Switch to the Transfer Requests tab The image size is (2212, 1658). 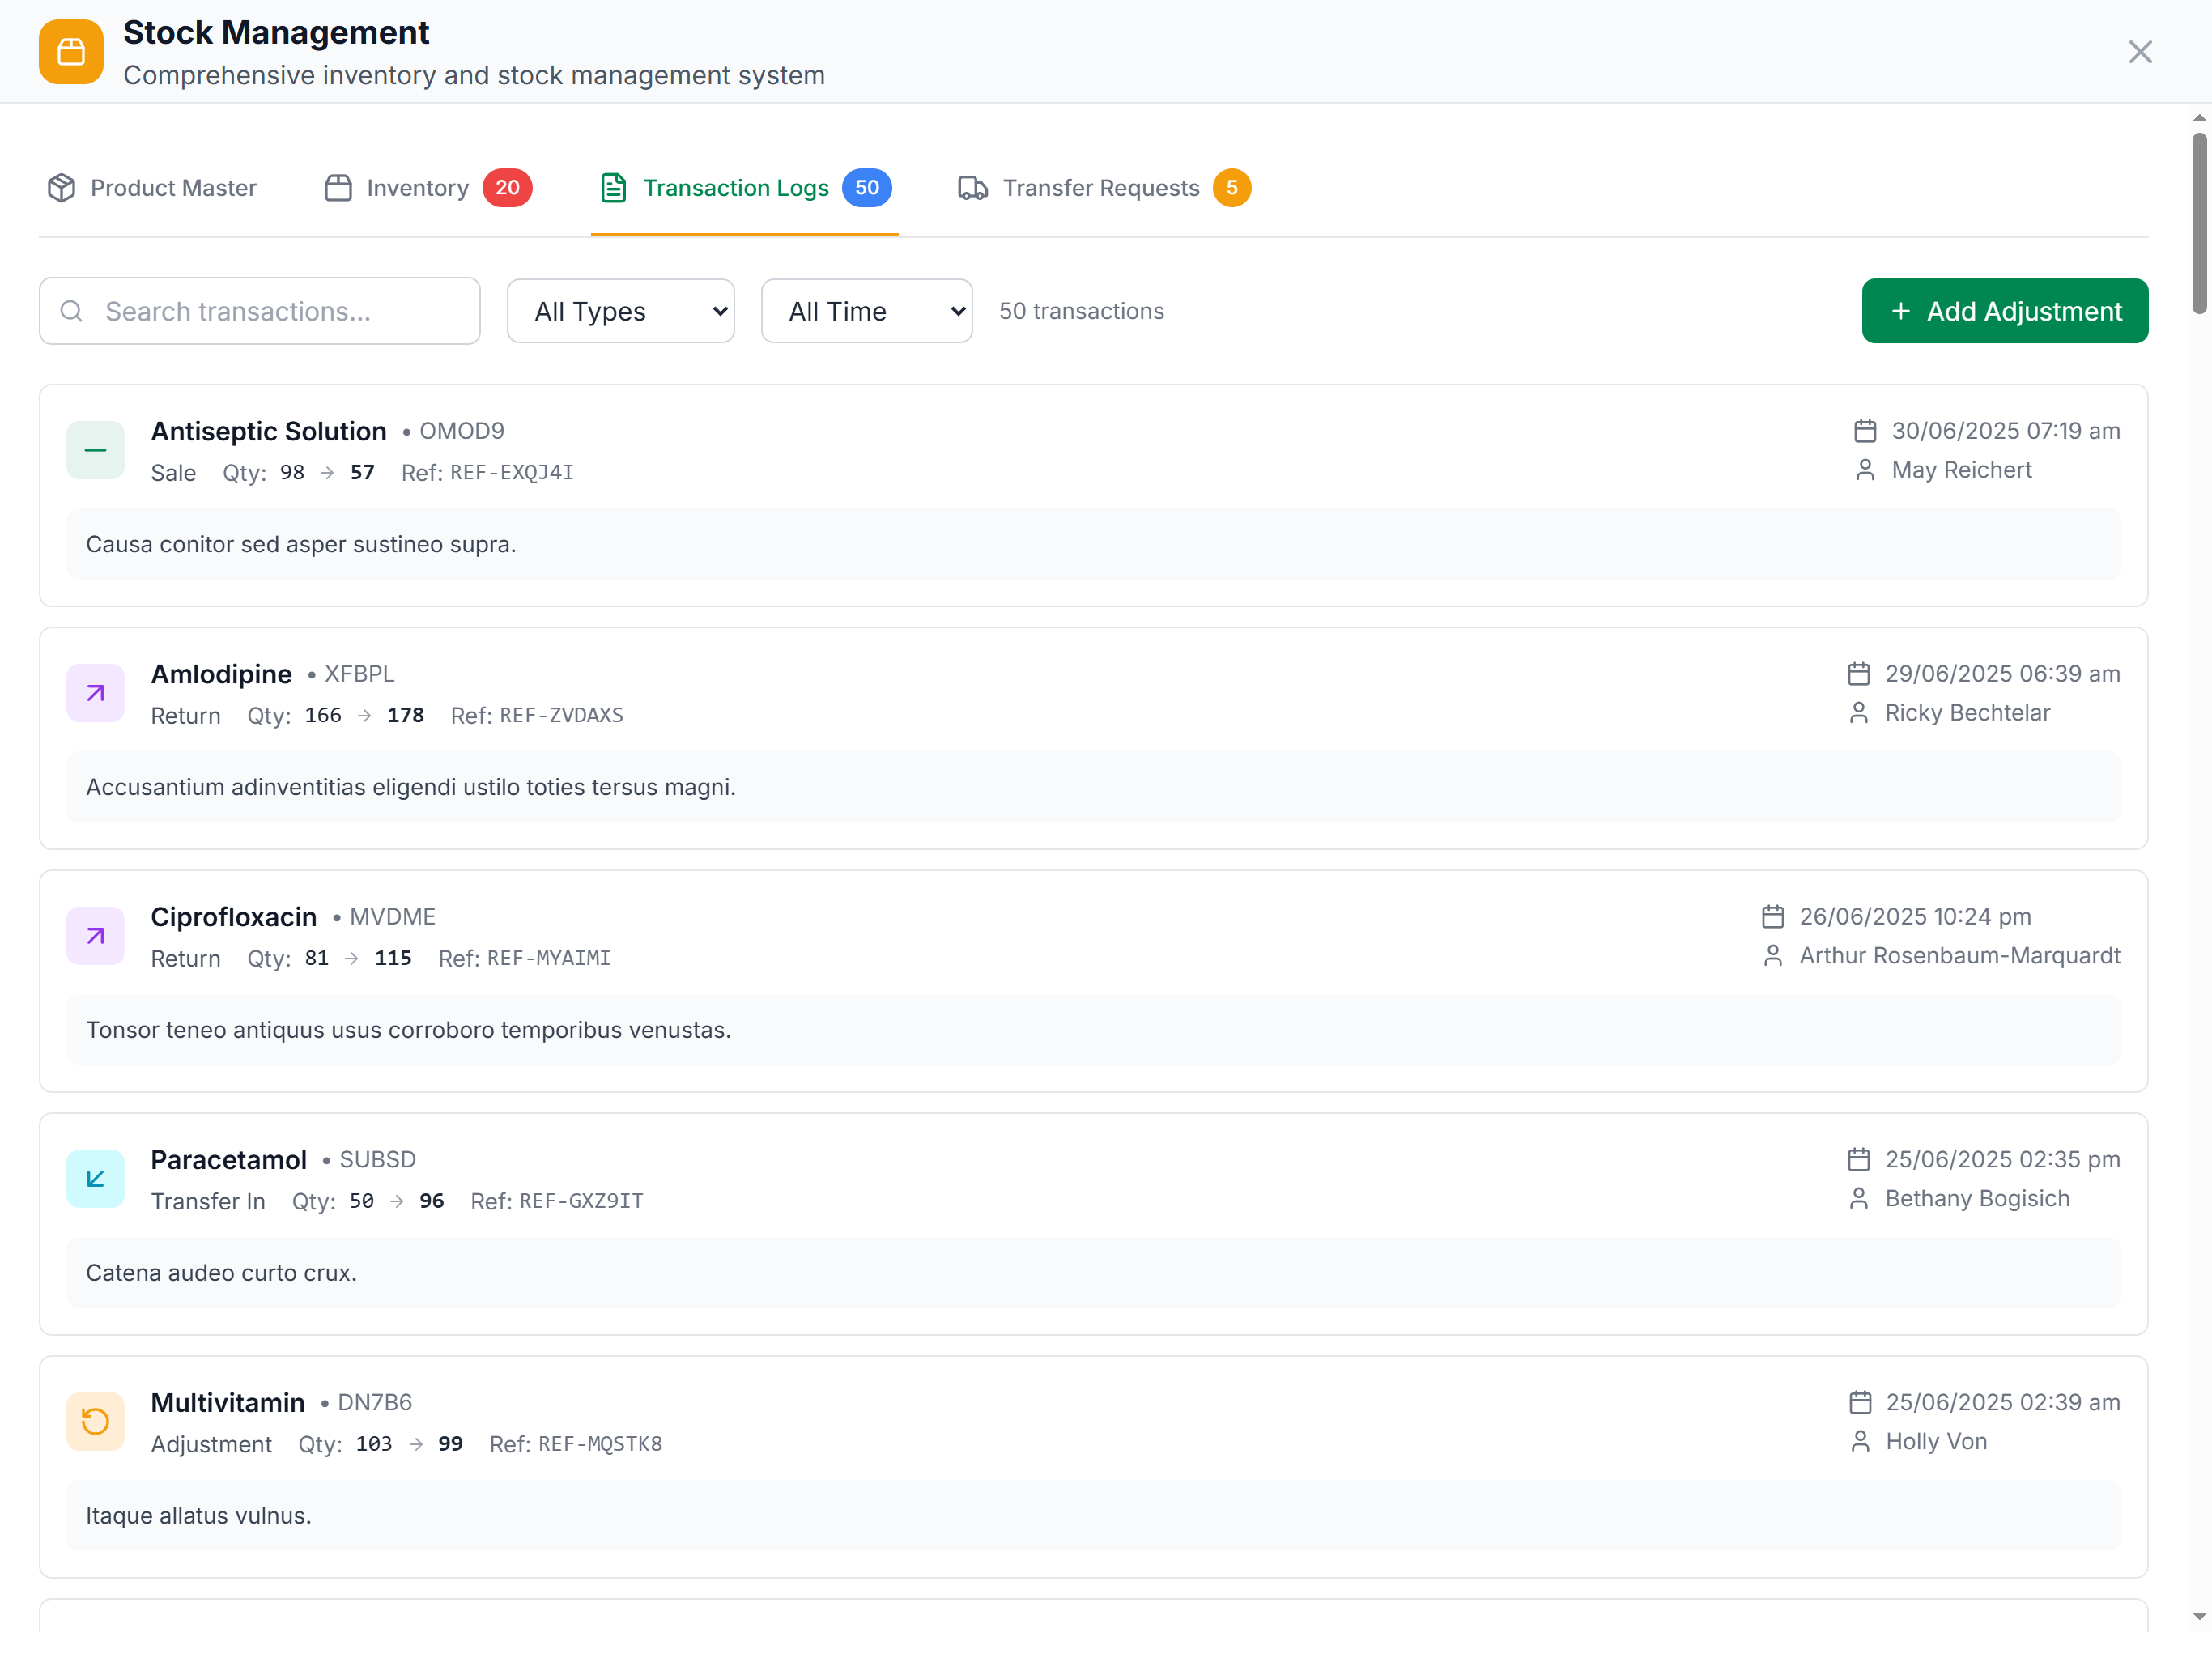[x=1103, y=188]
